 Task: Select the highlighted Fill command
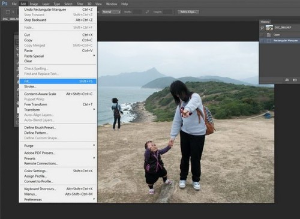coord(58,81)
